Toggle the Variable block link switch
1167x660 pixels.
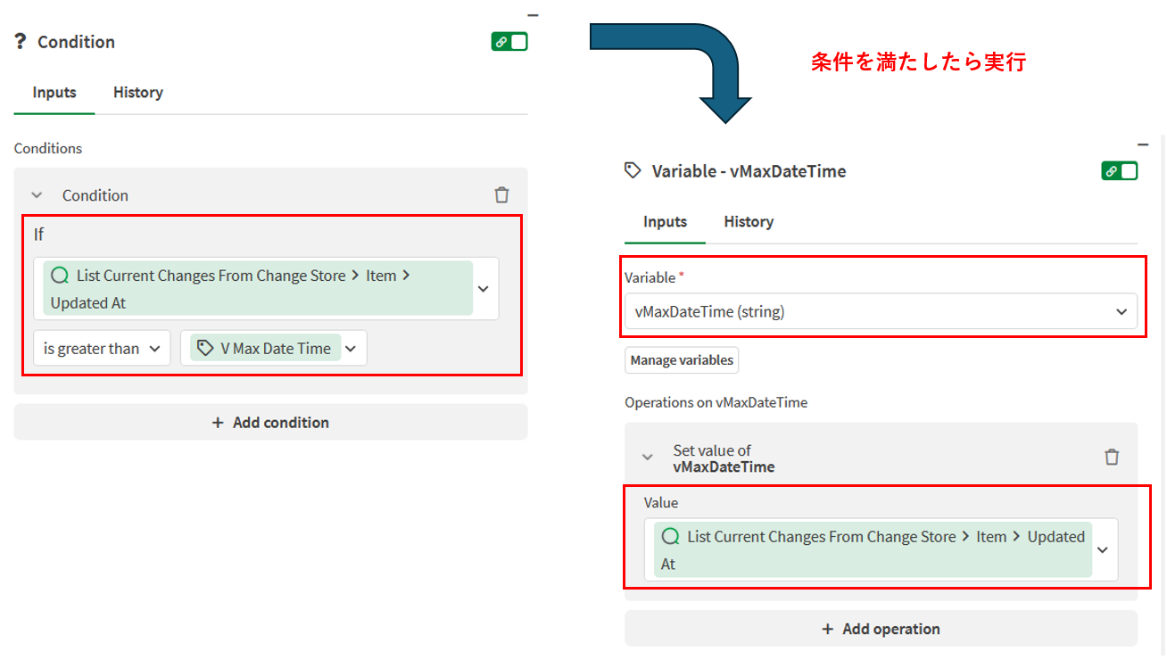click(x=1119, y=170)
